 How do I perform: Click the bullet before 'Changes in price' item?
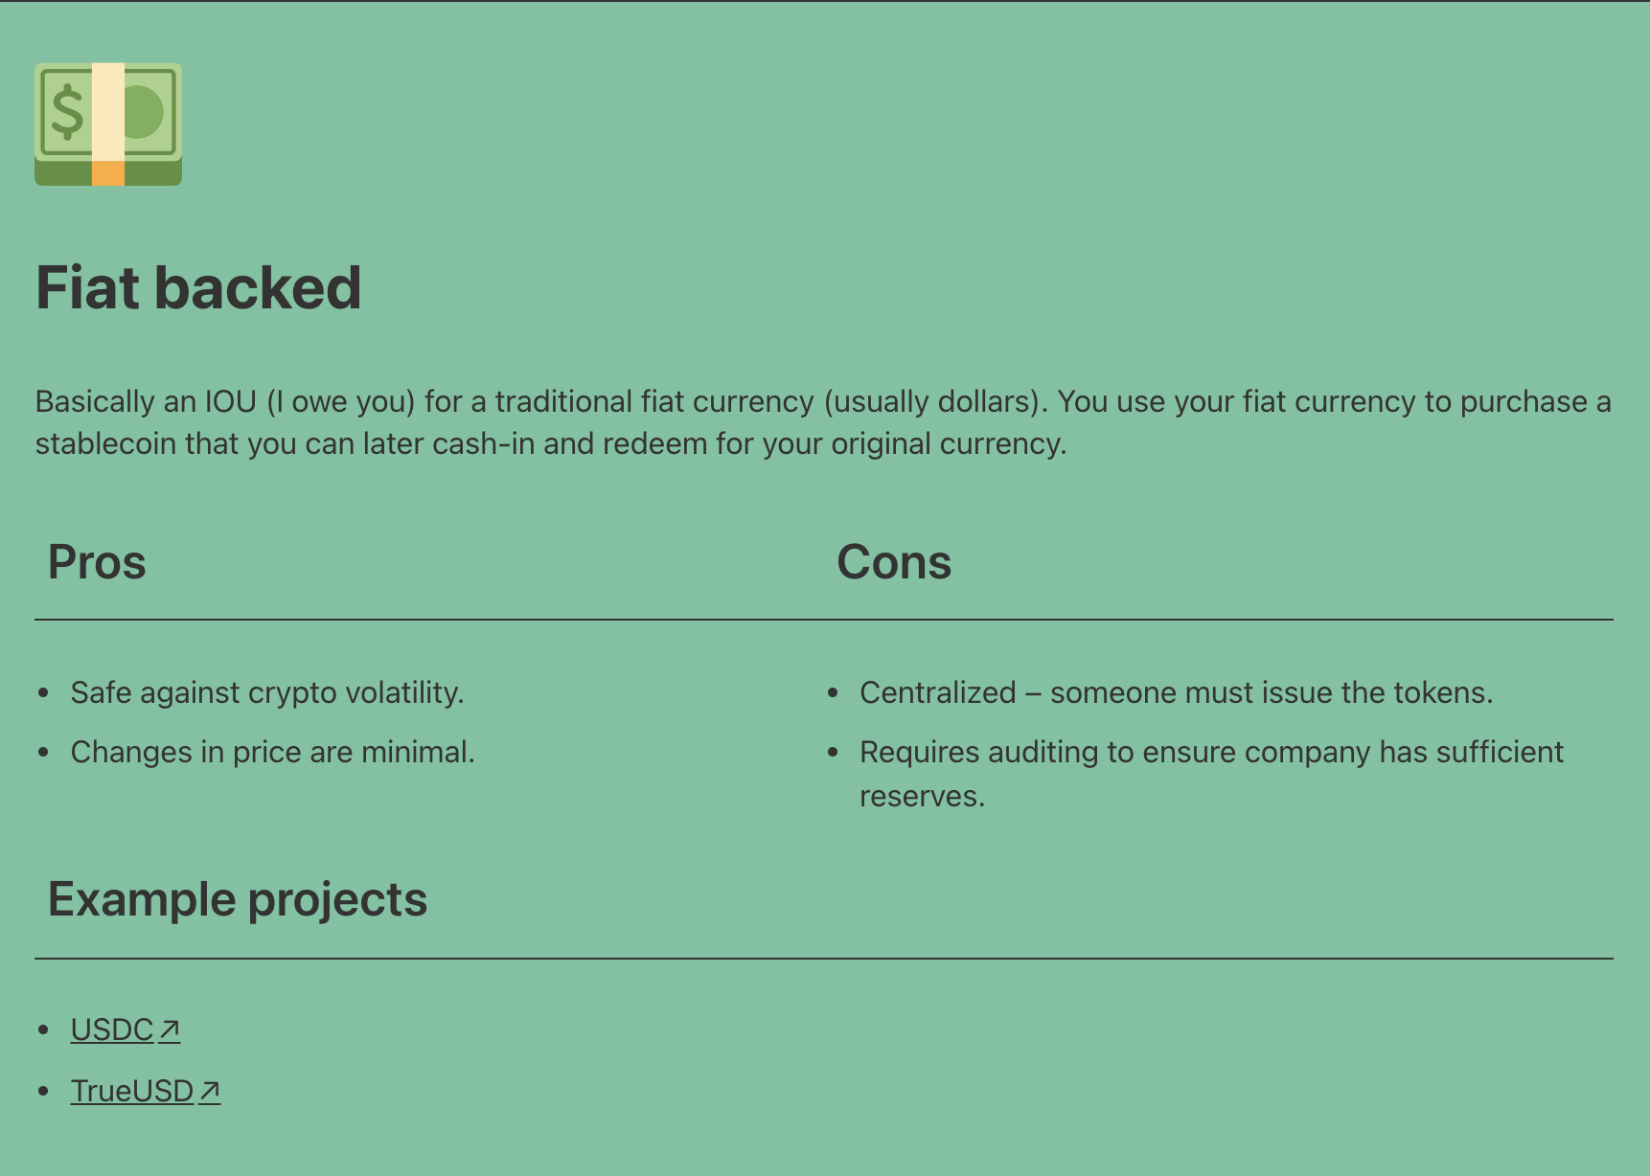tap(43, 753)
